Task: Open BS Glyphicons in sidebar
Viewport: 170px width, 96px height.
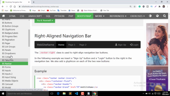Action: tap(8, 30)
